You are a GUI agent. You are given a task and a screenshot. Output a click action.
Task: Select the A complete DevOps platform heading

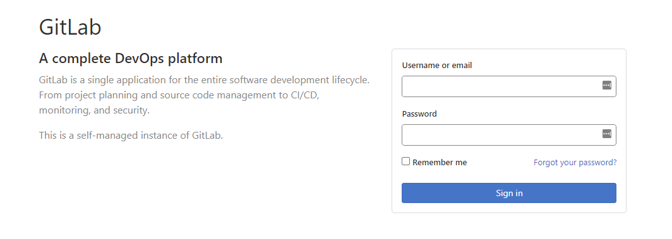[x=131, y=58]
